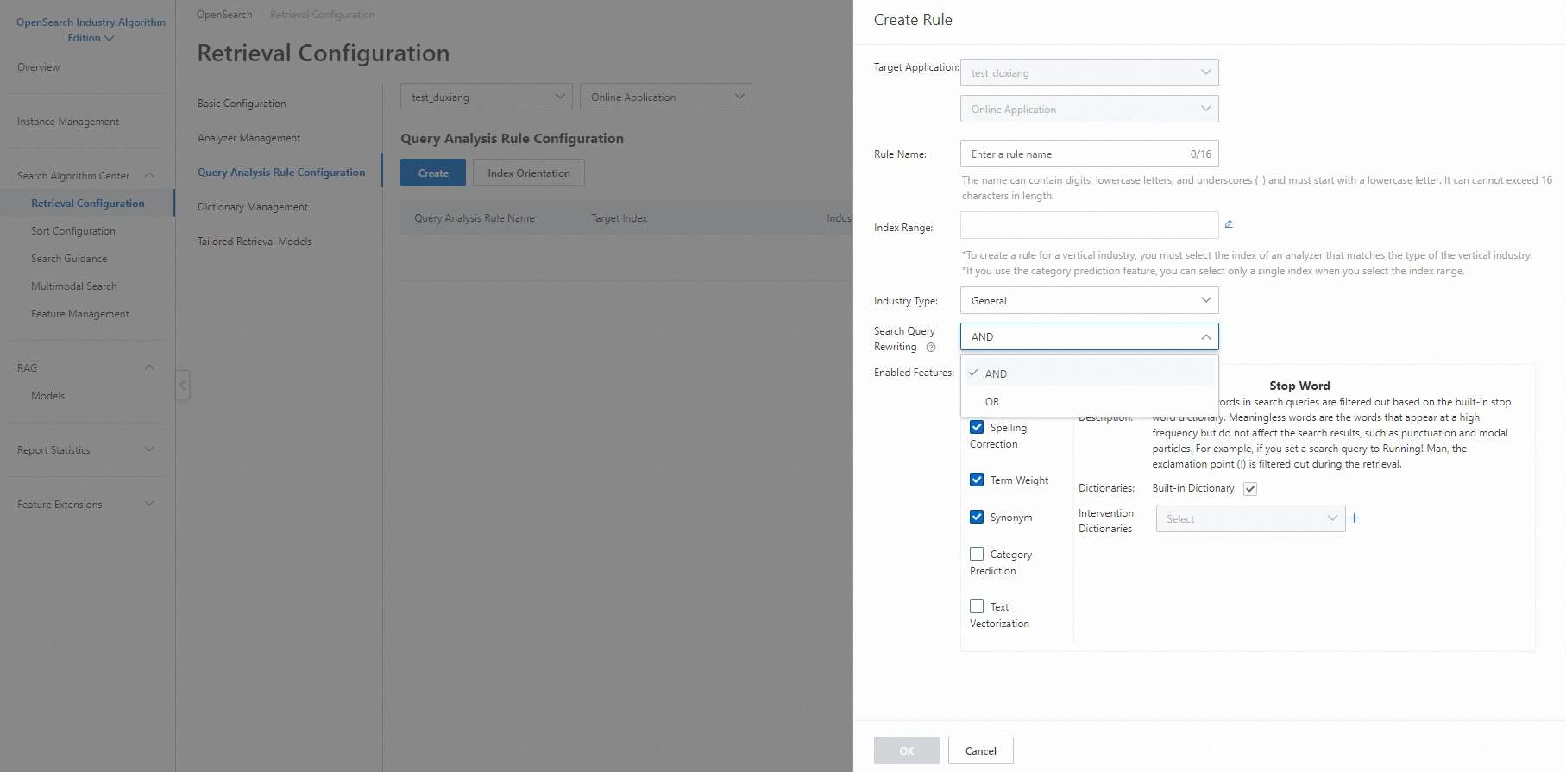Open the Industry Type dropdown
Screen dimensions: 1566x772
tap(1089, 300)
